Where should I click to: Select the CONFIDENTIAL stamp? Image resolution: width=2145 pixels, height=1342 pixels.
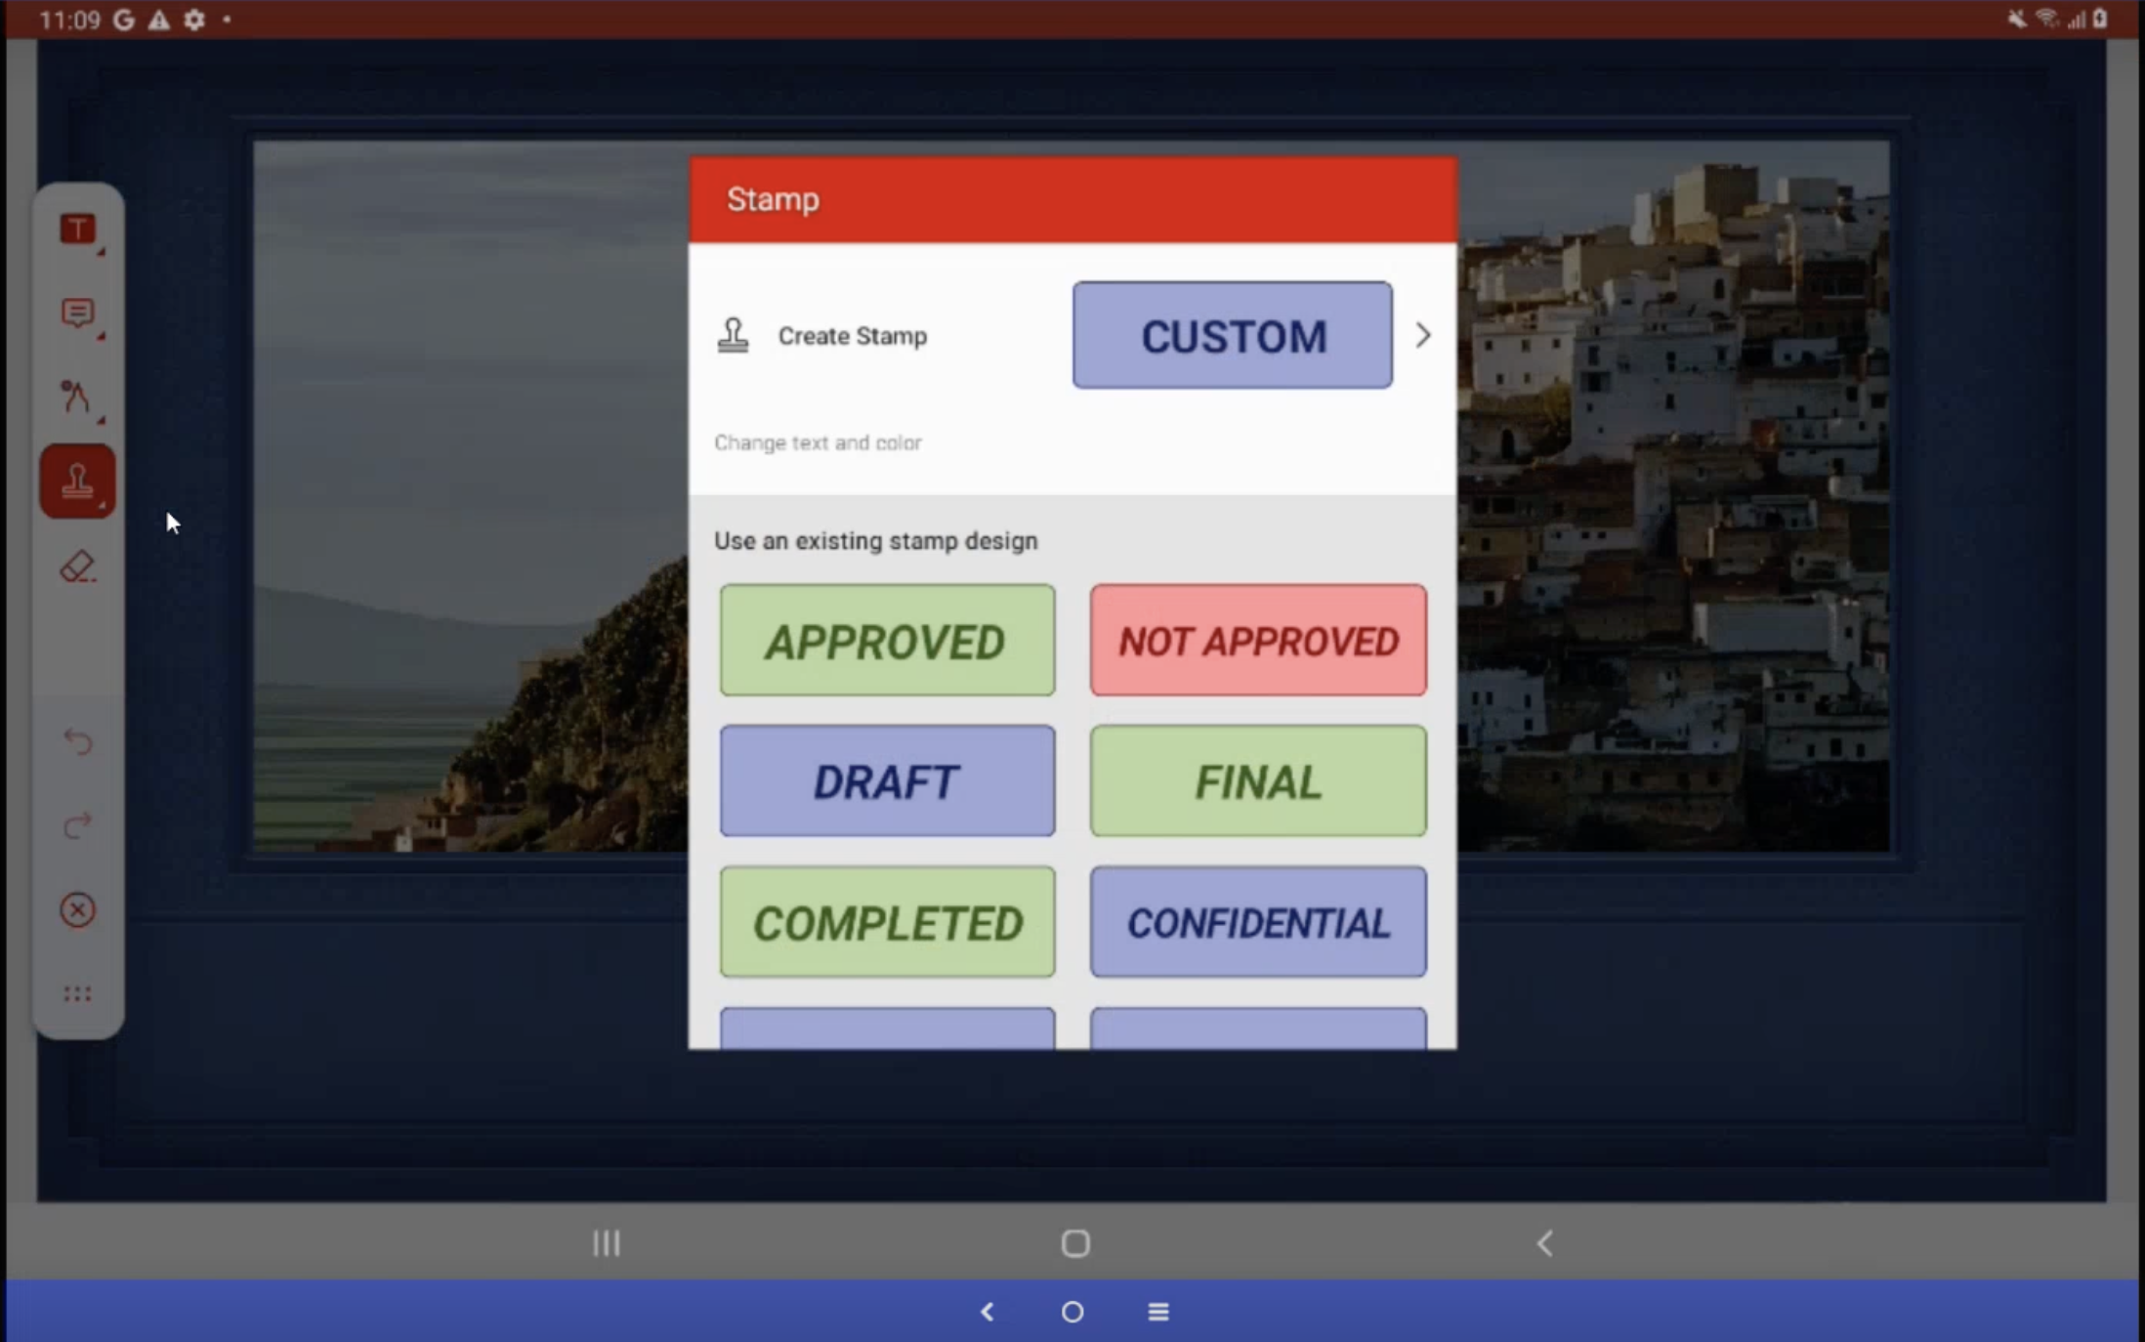point(1258,922)
